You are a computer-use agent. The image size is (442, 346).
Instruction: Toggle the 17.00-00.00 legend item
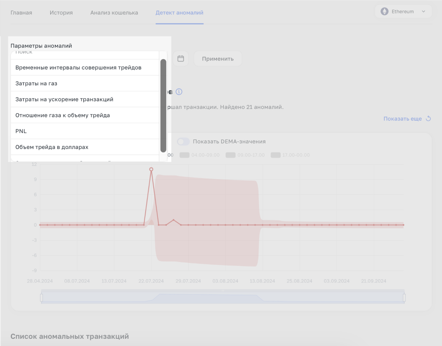tap(290, 155)
